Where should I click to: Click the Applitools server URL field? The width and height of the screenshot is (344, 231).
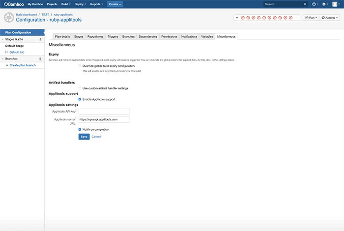coord(104,119)
